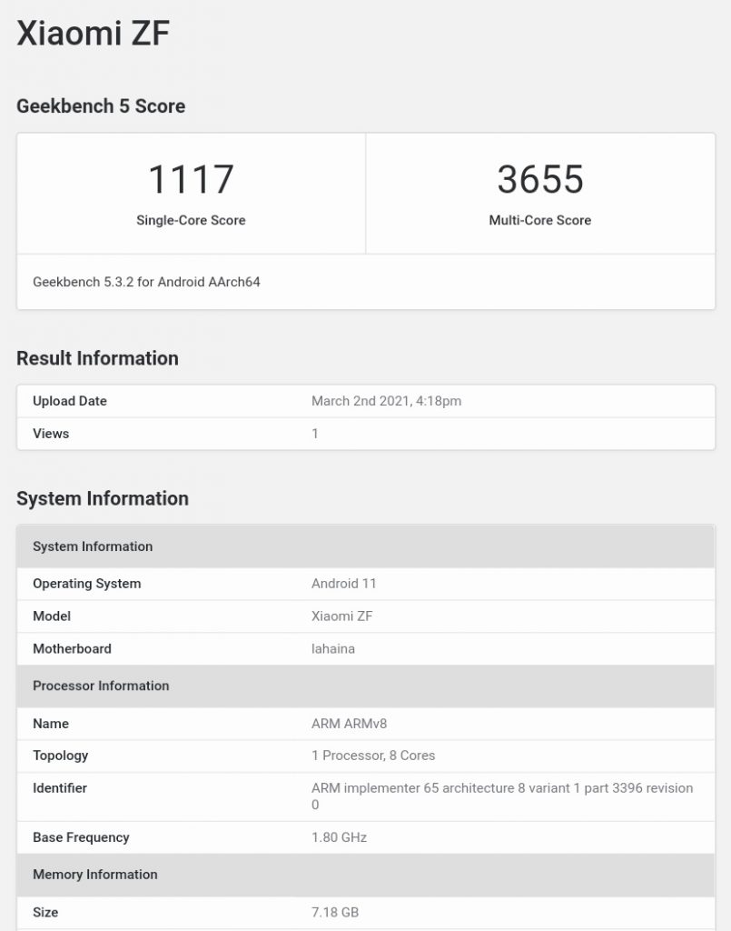Click the "Size" row label
The width and height of the screenshot is (731, 931).
point(45,913)
